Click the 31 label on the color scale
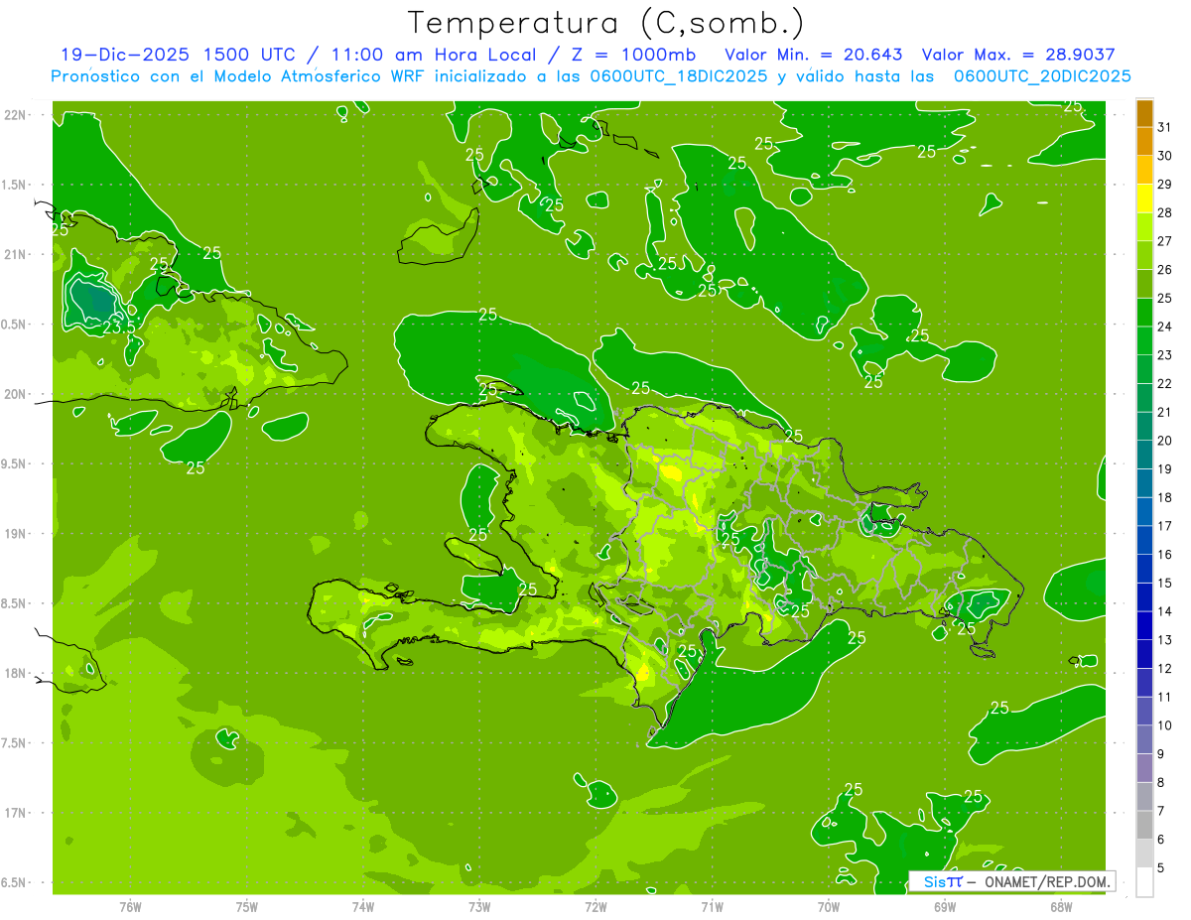This screenshot has height=920, width=1191. [x=1165, y=128]
